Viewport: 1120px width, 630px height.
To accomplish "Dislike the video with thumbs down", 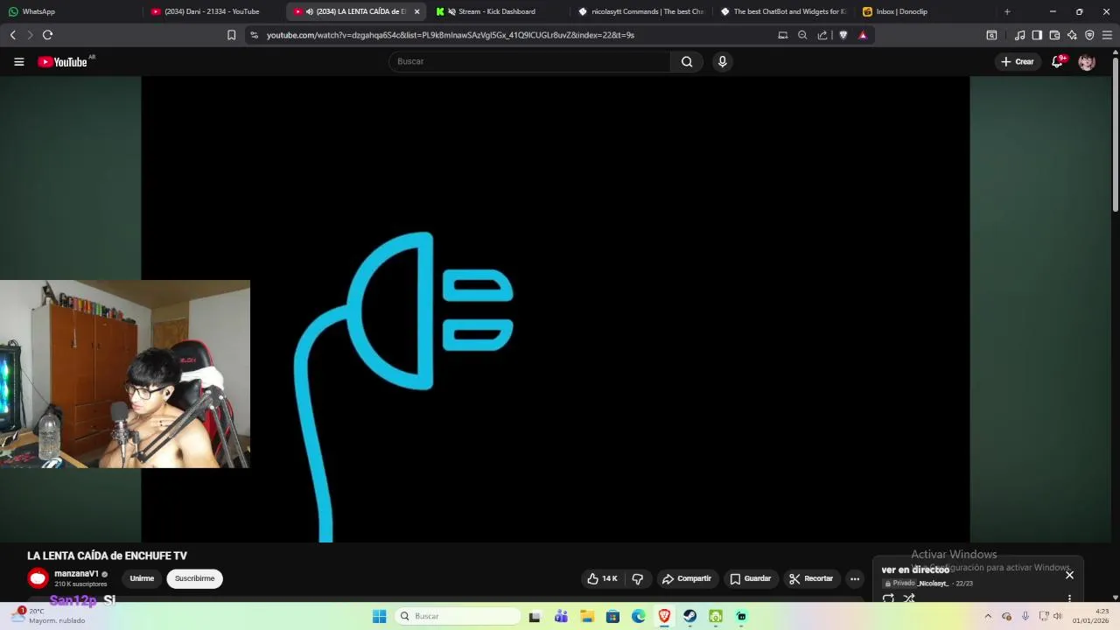I will (x=638, y=578).
